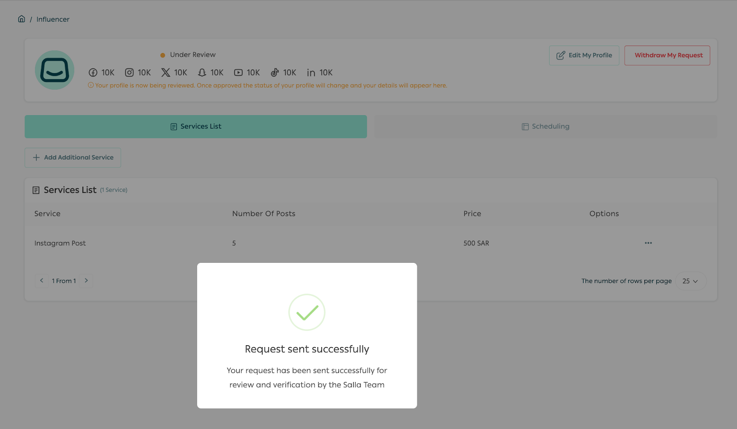The height and width of the screenshot is (429, 737).
Task: Click the Edit My Profile button
Action: coord(584,55)
